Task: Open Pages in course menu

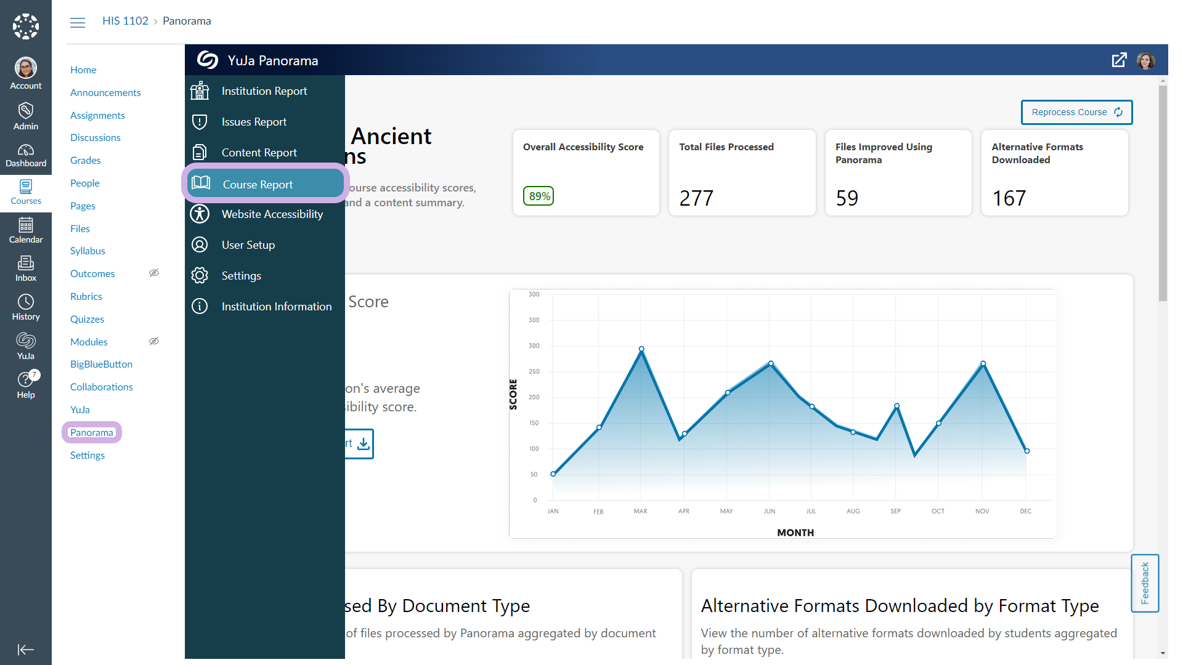Action: tap(83, 206)
